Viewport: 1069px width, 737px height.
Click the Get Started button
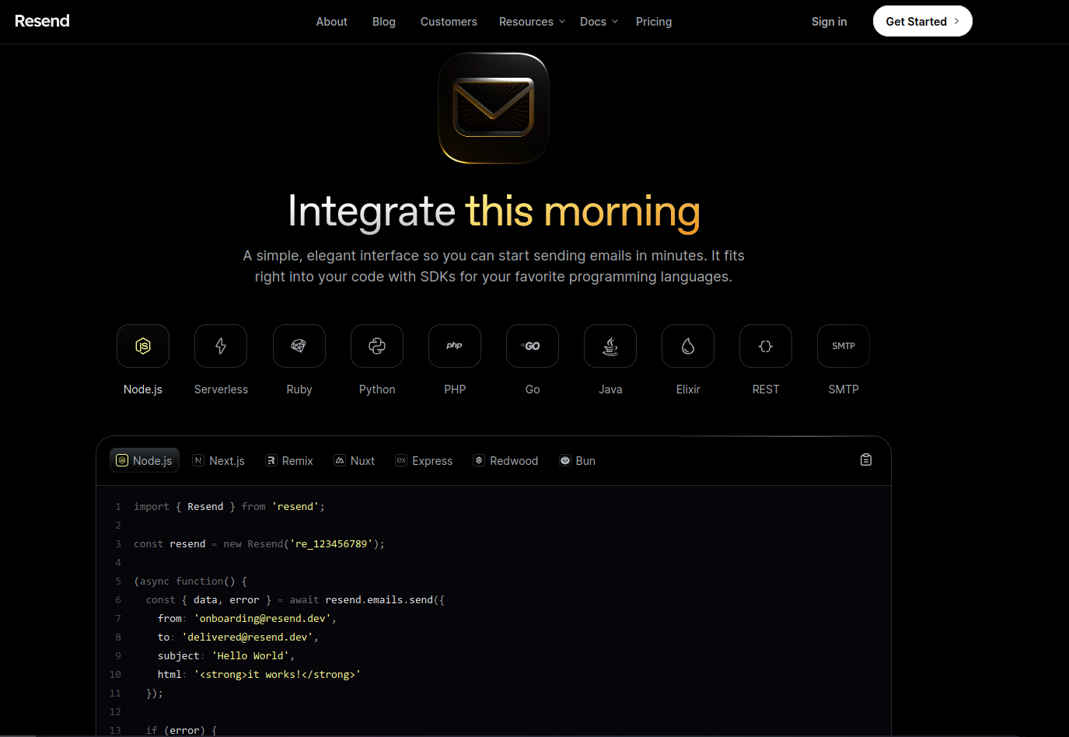coord(922,21)
